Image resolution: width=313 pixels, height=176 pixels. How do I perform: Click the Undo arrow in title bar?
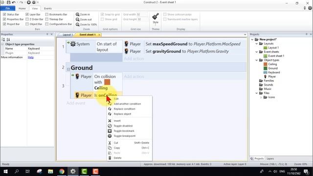point(14,2)
